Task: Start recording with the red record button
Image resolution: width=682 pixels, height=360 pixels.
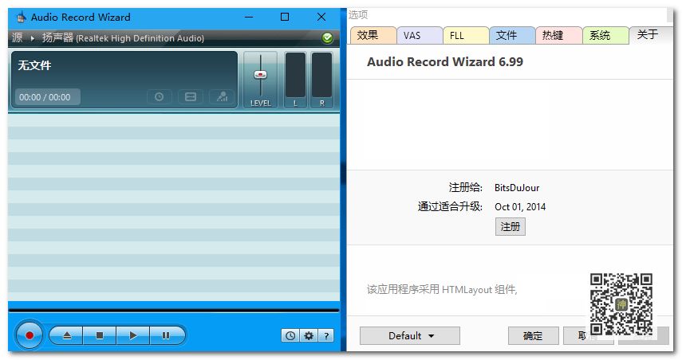Action: (30, 335)
